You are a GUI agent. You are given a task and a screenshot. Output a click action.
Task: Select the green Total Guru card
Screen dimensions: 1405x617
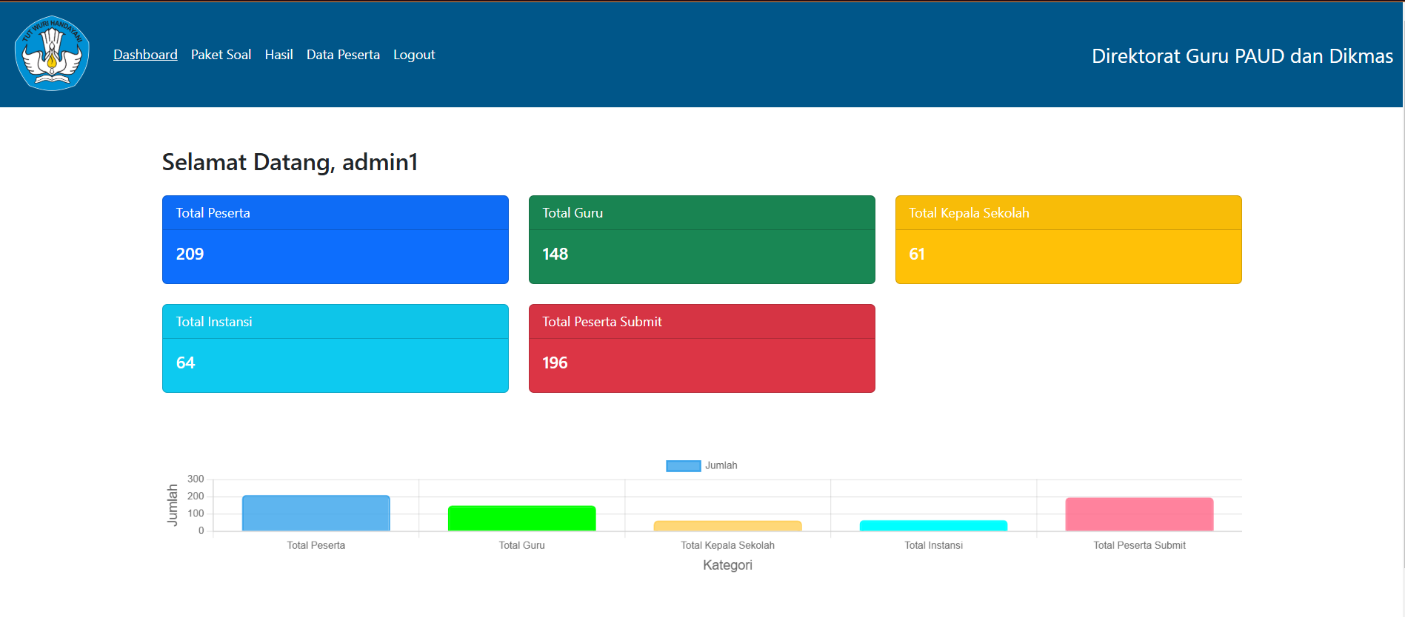pos(701,240)
